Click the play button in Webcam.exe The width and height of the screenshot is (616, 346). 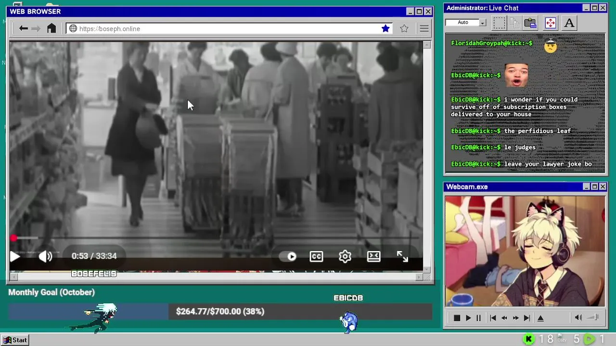(x=468, y=318)
